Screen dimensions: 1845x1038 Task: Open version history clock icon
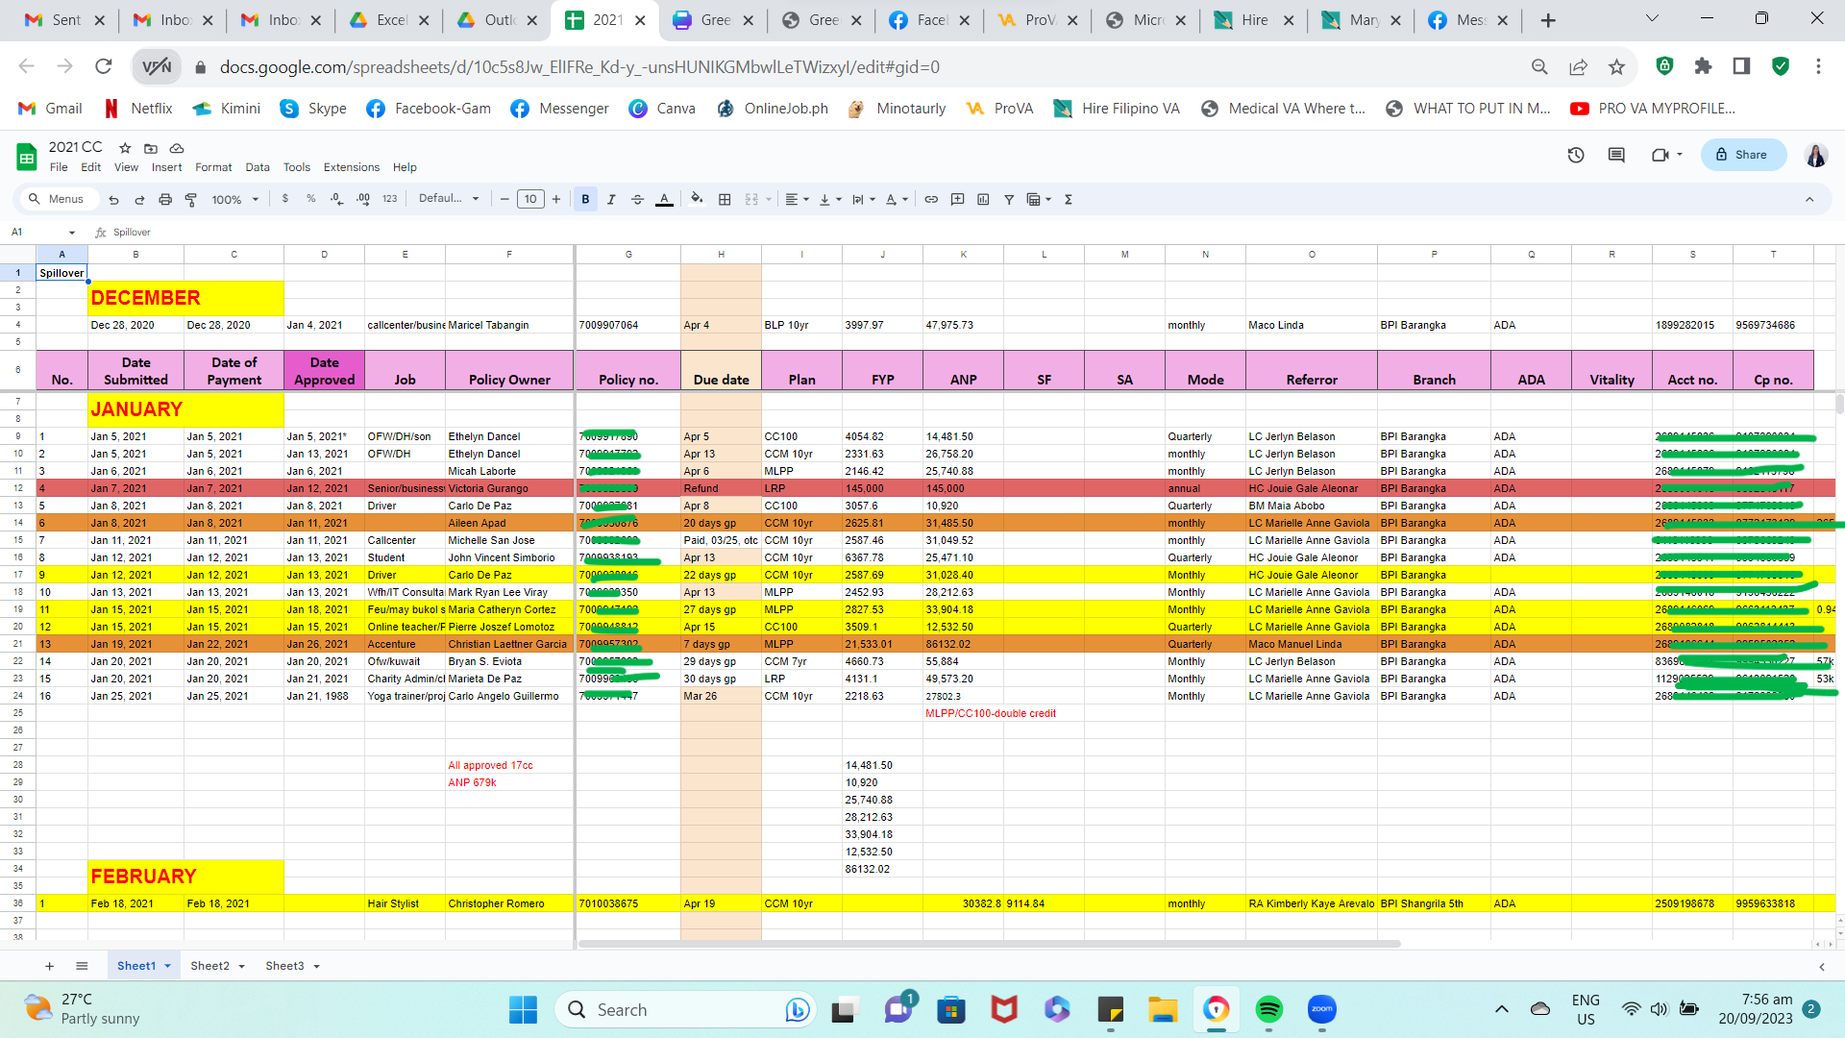pyautogui.click(x=1576, y=155)
